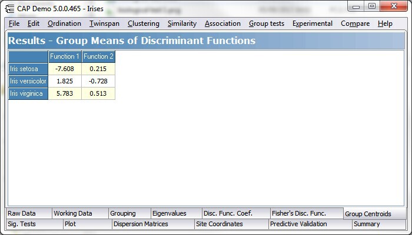Switch to the Plot tab
Viewport: 412px width, 235px height.
[x=88, y=224]
